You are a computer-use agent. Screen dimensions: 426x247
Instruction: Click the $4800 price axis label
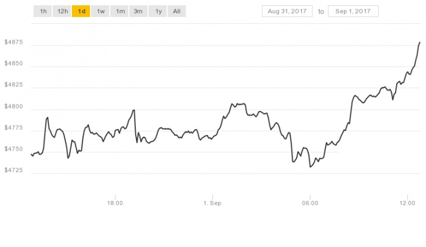point(13,106)
